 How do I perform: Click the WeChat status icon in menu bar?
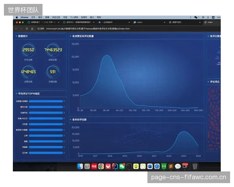tap(196, 17)
